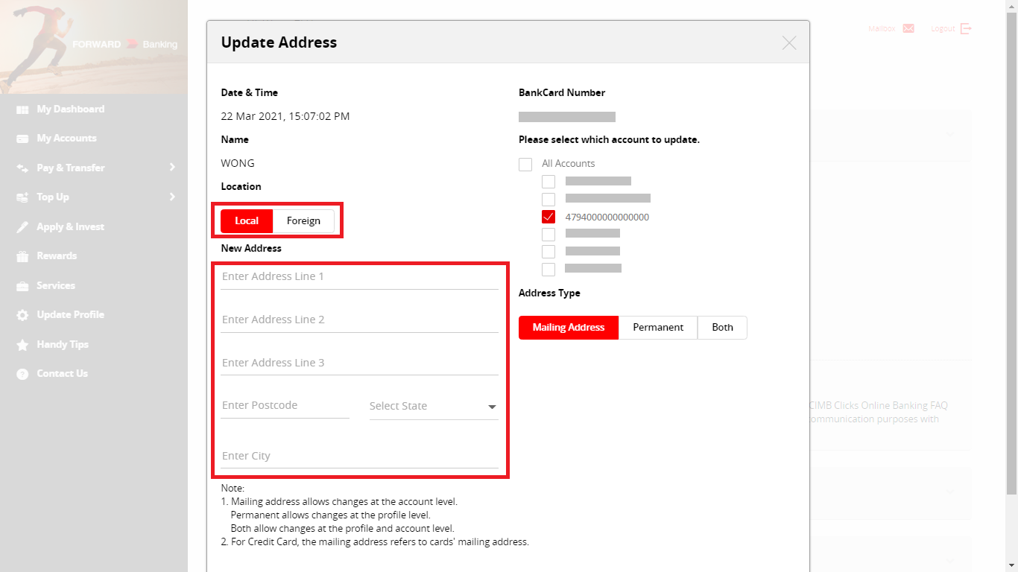Image resolution: width=1018 pixels, height=572 pixels.
Task: Click the Address Line 3 field
Action: tap(359, 363)
